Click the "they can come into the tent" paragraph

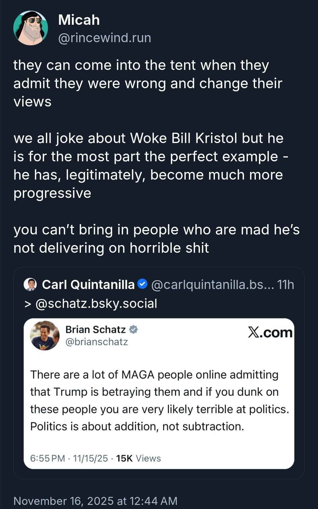[x=147, y=83]
